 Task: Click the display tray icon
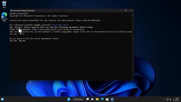[x=167, y=99]
